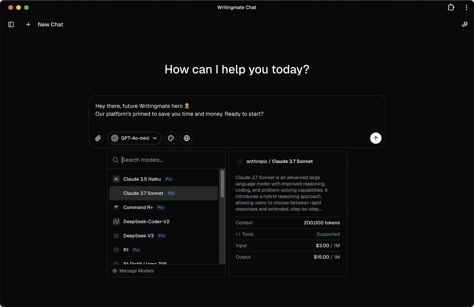This screenshot has height=307, width=474.
Task: Toggle the sidebar panel icon
Action: pyautogui.click(x=11, y=24)
